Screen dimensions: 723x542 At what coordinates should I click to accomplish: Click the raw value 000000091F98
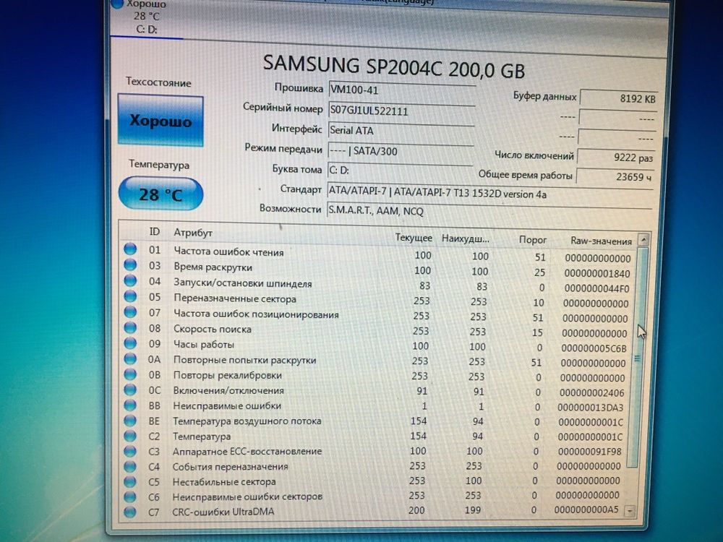pos(589,452)
